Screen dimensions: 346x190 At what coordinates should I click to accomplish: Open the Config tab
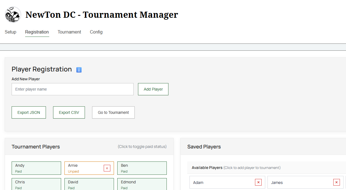(x=96, y=32)
